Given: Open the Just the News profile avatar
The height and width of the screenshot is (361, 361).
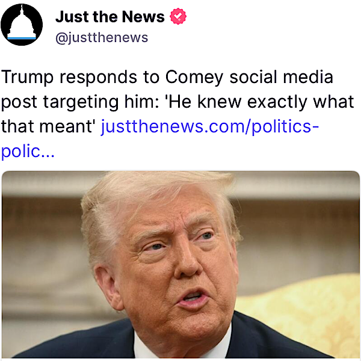Looking at the screenshot, I should [x=22, y=25].
